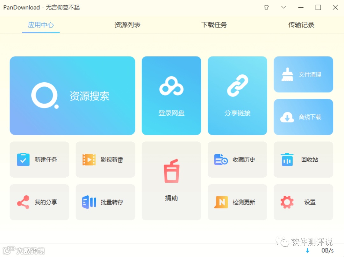This screenshot has height=257, width=344.
Task: Click the 捐助 drink cup icon
Action: [172, 171]
